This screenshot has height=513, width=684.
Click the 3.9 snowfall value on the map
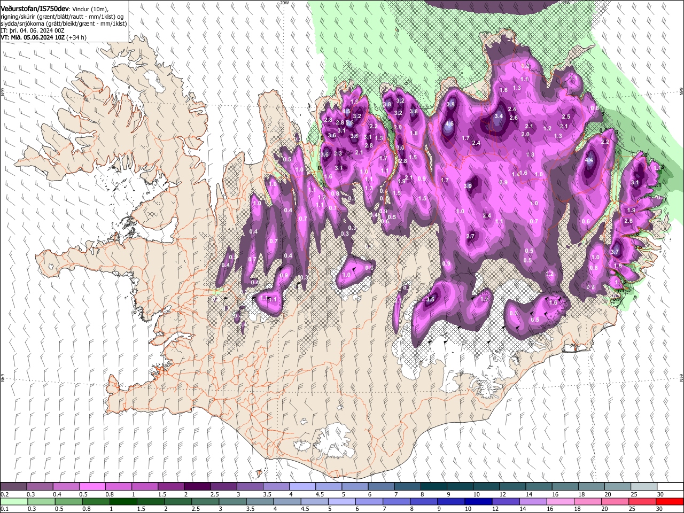(x=468, y=186)
